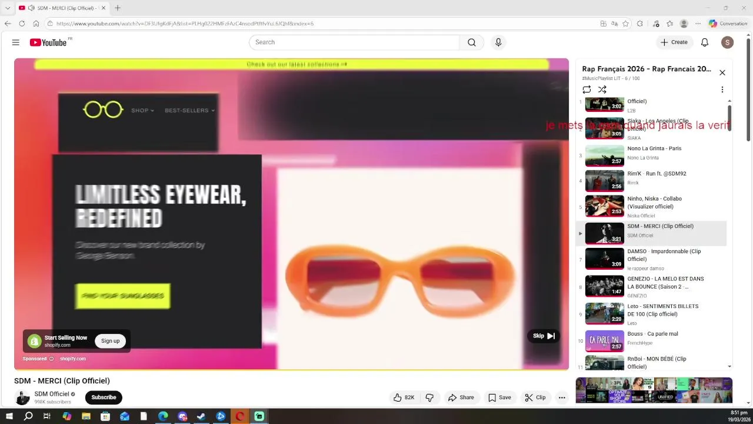Open the account avatar menu
This screenshot has width=753, height=424.
[x=728, y=42]
